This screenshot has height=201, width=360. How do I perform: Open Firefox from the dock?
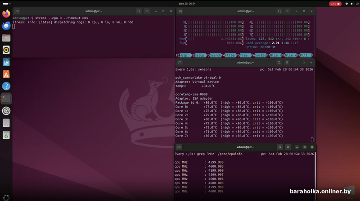click(x=6, y=14)
